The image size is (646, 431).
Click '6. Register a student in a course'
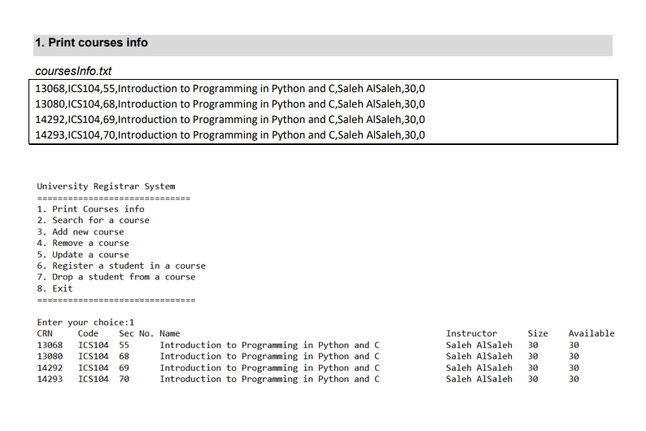tap(121, 266)
